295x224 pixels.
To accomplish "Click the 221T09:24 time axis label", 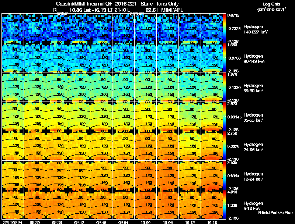I will click(13, 222).
